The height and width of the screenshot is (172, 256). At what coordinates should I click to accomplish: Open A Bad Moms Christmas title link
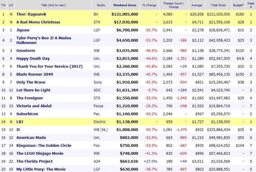(38, 22)
